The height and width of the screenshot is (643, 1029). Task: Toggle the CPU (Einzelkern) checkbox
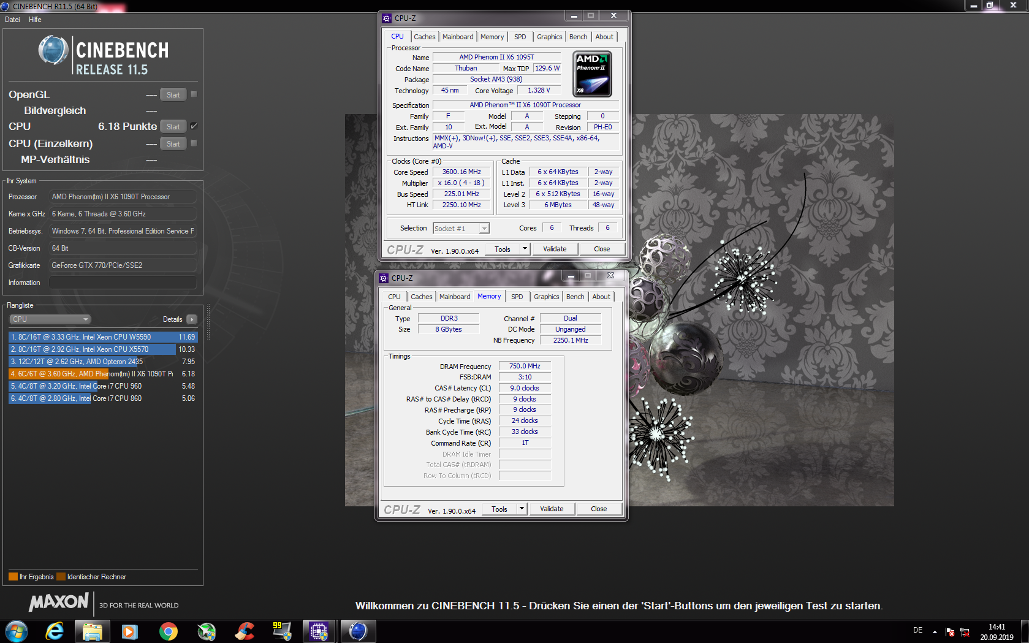pos(194,143)
